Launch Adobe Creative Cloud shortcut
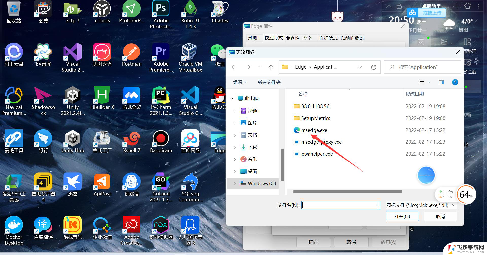Screen dimensions: 487x255 132,231
